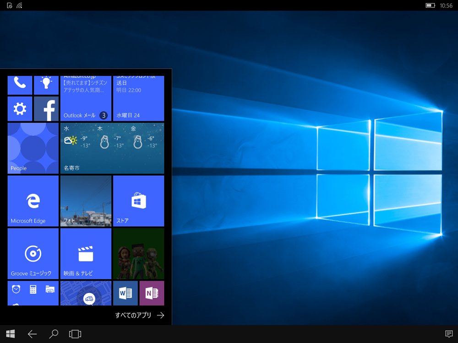Show all apps via すべてのアプリ
This screenshot has width=458, height=343.
click(140, 315)
